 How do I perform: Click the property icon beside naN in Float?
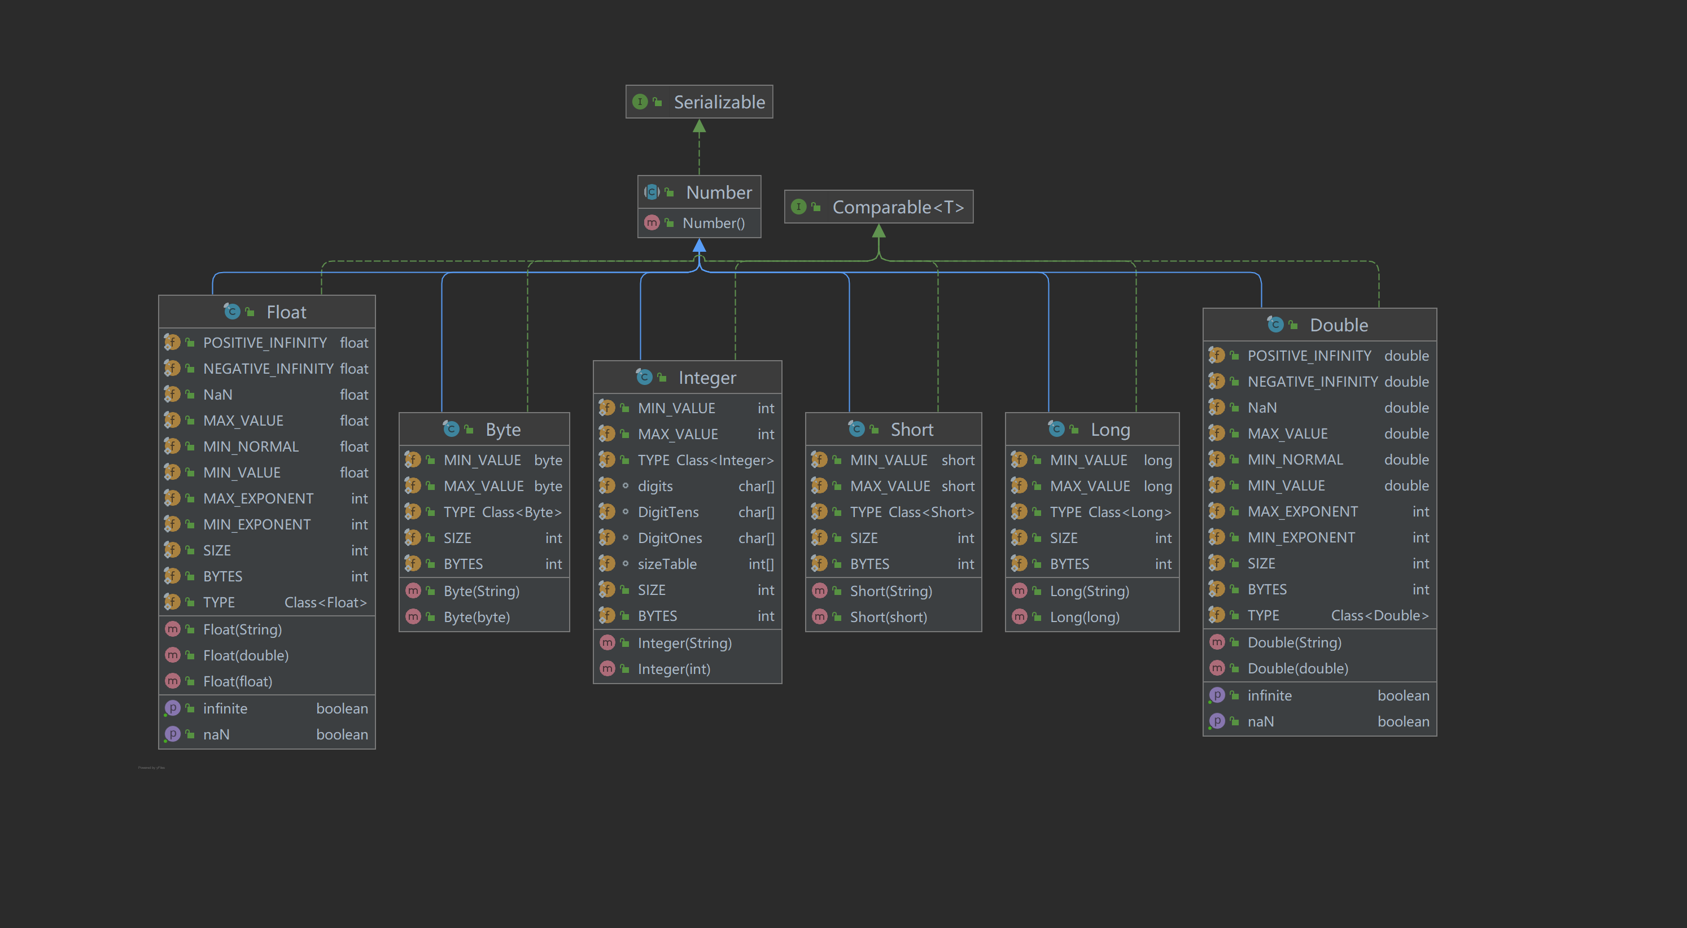click(172, 734)
